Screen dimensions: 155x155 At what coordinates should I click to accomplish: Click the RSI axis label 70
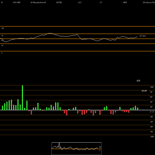tap(2, 36)
